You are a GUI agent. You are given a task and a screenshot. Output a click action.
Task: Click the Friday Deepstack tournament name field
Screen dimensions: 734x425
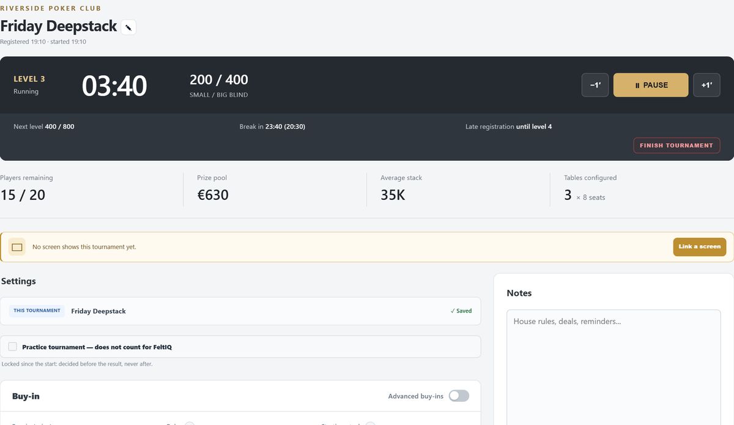[x=240, y=311]
